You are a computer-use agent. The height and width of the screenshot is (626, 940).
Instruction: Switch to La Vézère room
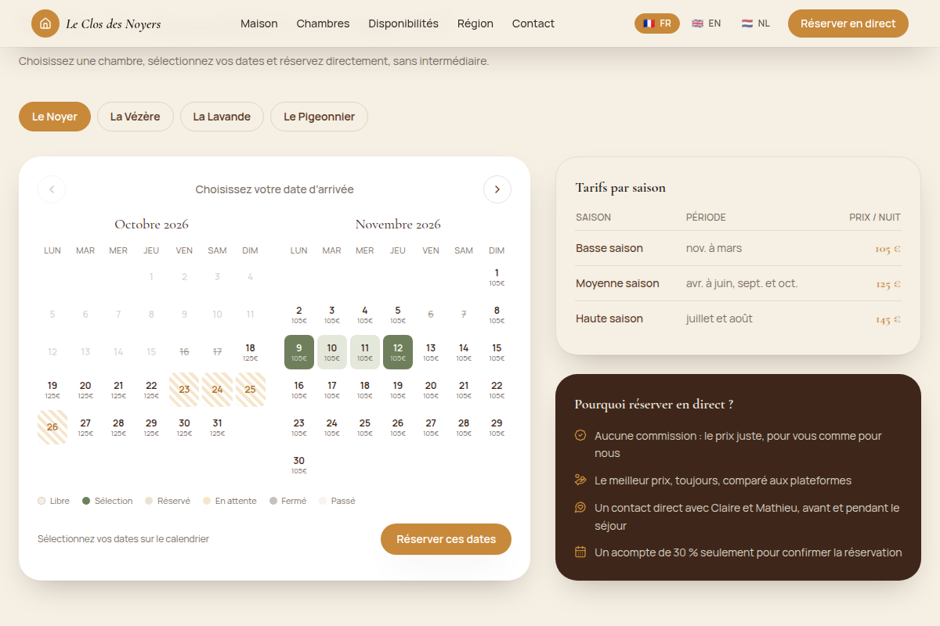point(136,117)
